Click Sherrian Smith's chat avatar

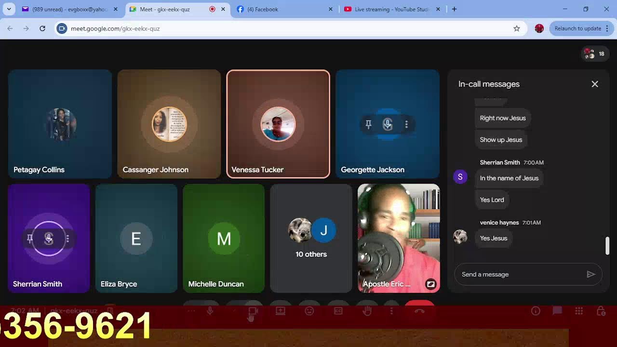[x=460, y=177]
